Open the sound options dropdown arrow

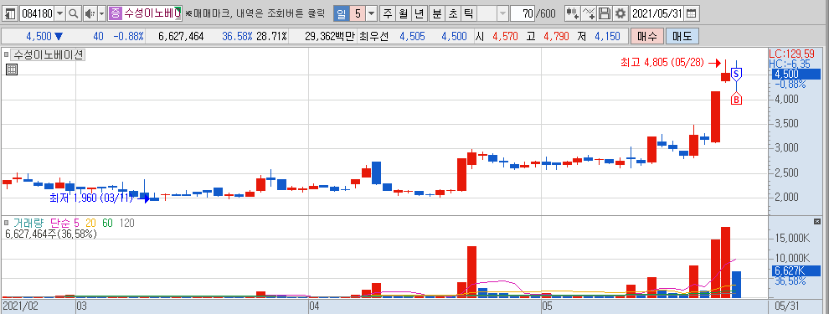click(x=101, y=13)
